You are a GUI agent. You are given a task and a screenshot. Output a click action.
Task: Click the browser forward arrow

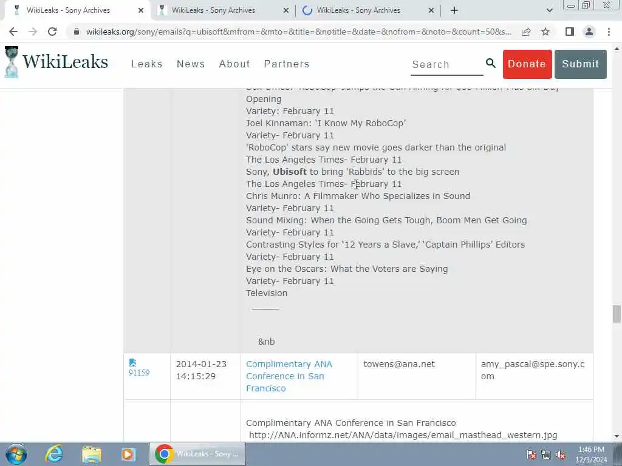coord(33,32)
